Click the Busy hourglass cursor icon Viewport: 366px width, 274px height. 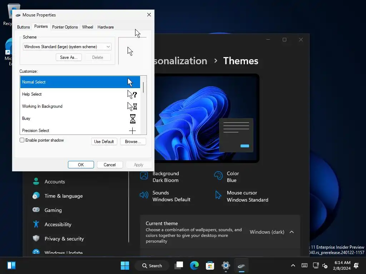[x=133, y=118]
